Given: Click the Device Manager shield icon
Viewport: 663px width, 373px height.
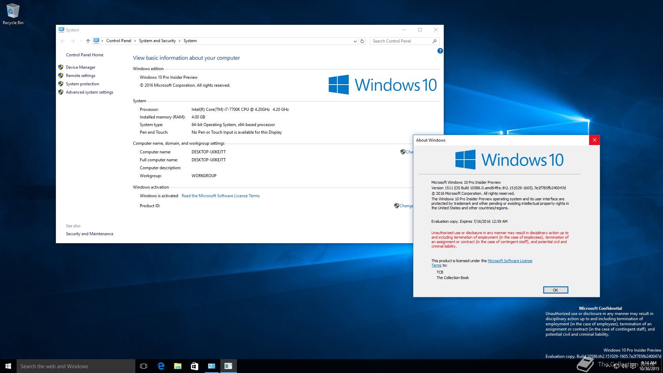Looking at the screenshot, I should coord(61,67).
